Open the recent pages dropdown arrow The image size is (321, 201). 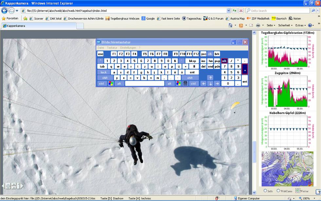(17, 10)
